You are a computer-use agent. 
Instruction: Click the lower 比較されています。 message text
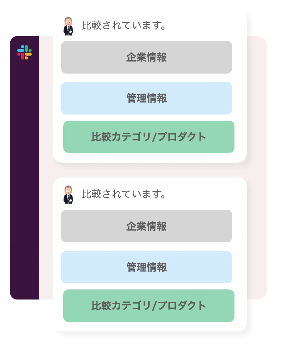click(124, 194)
